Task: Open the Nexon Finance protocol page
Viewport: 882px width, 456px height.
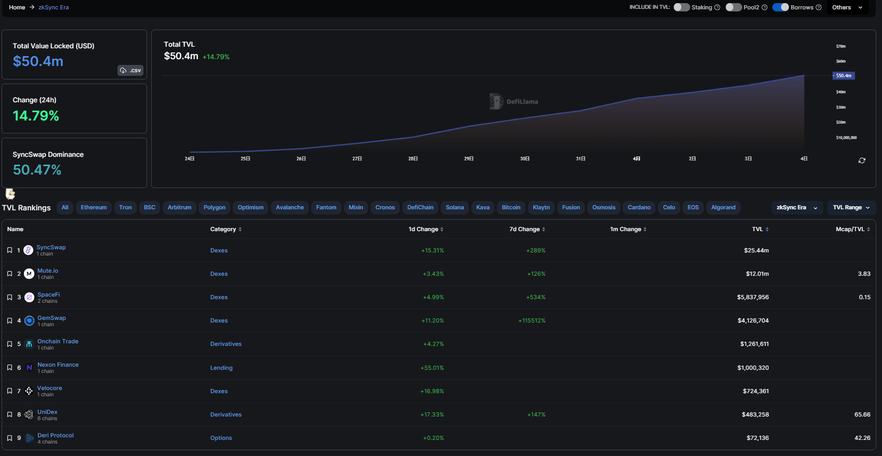Action: [58, 365]
